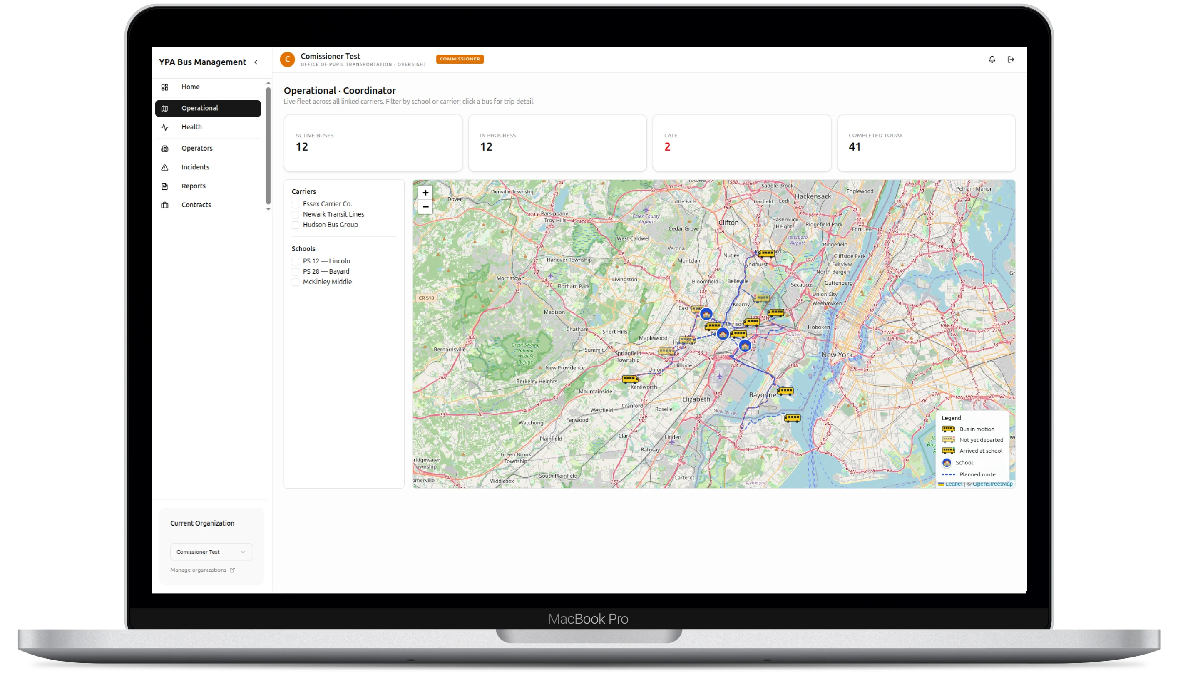The width and height of the screenshot is (1178, 677).
Task: Select the bus right of Bayonne label
Action: (785, 392)
